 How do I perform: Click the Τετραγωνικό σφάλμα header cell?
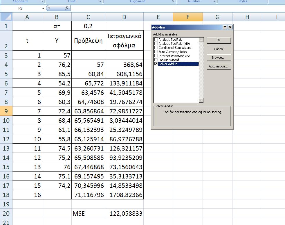coord(124,40)
